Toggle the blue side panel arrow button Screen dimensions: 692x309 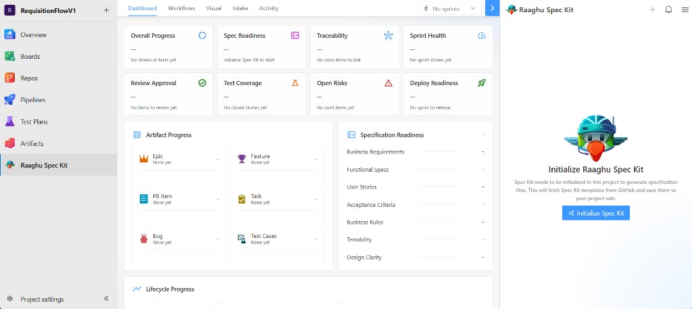pos(492,8)
